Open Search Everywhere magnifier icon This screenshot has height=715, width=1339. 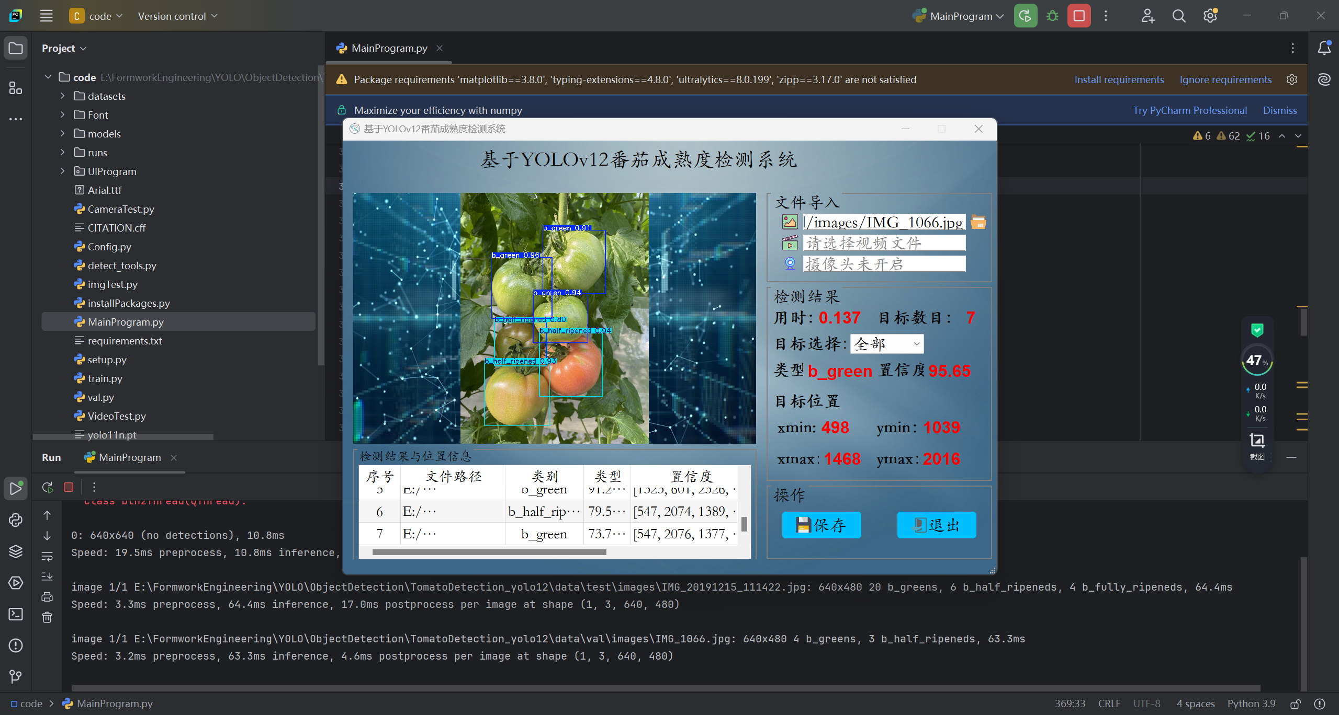tap(1179, 16)
